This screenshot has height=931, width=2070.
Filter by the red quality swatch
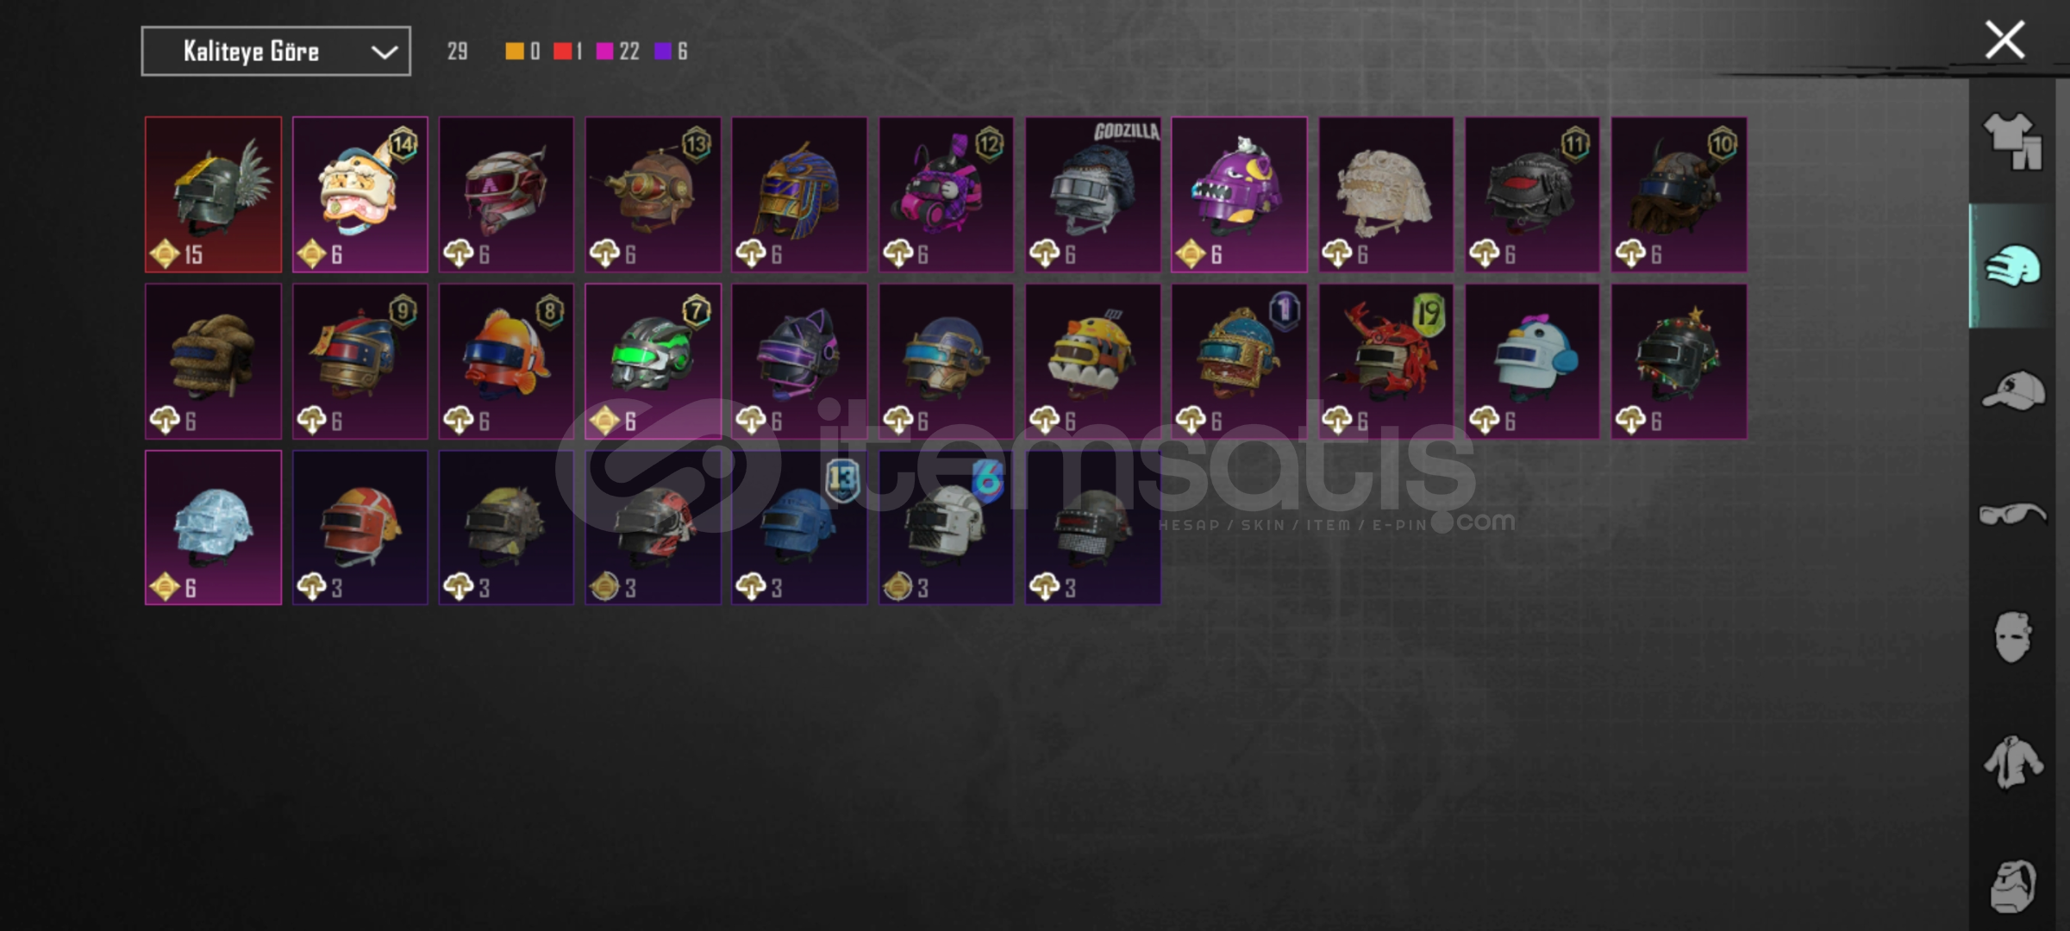562,52
